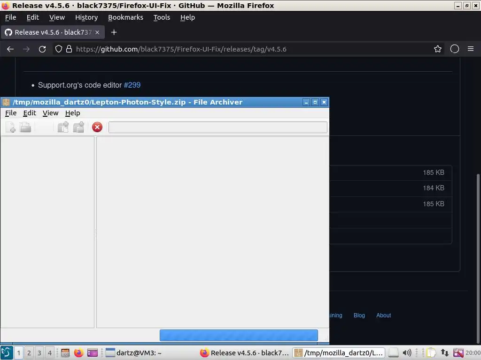Open Firefox View menu
The height and width of the screenshot is (360, 481).
coord(57,17)
